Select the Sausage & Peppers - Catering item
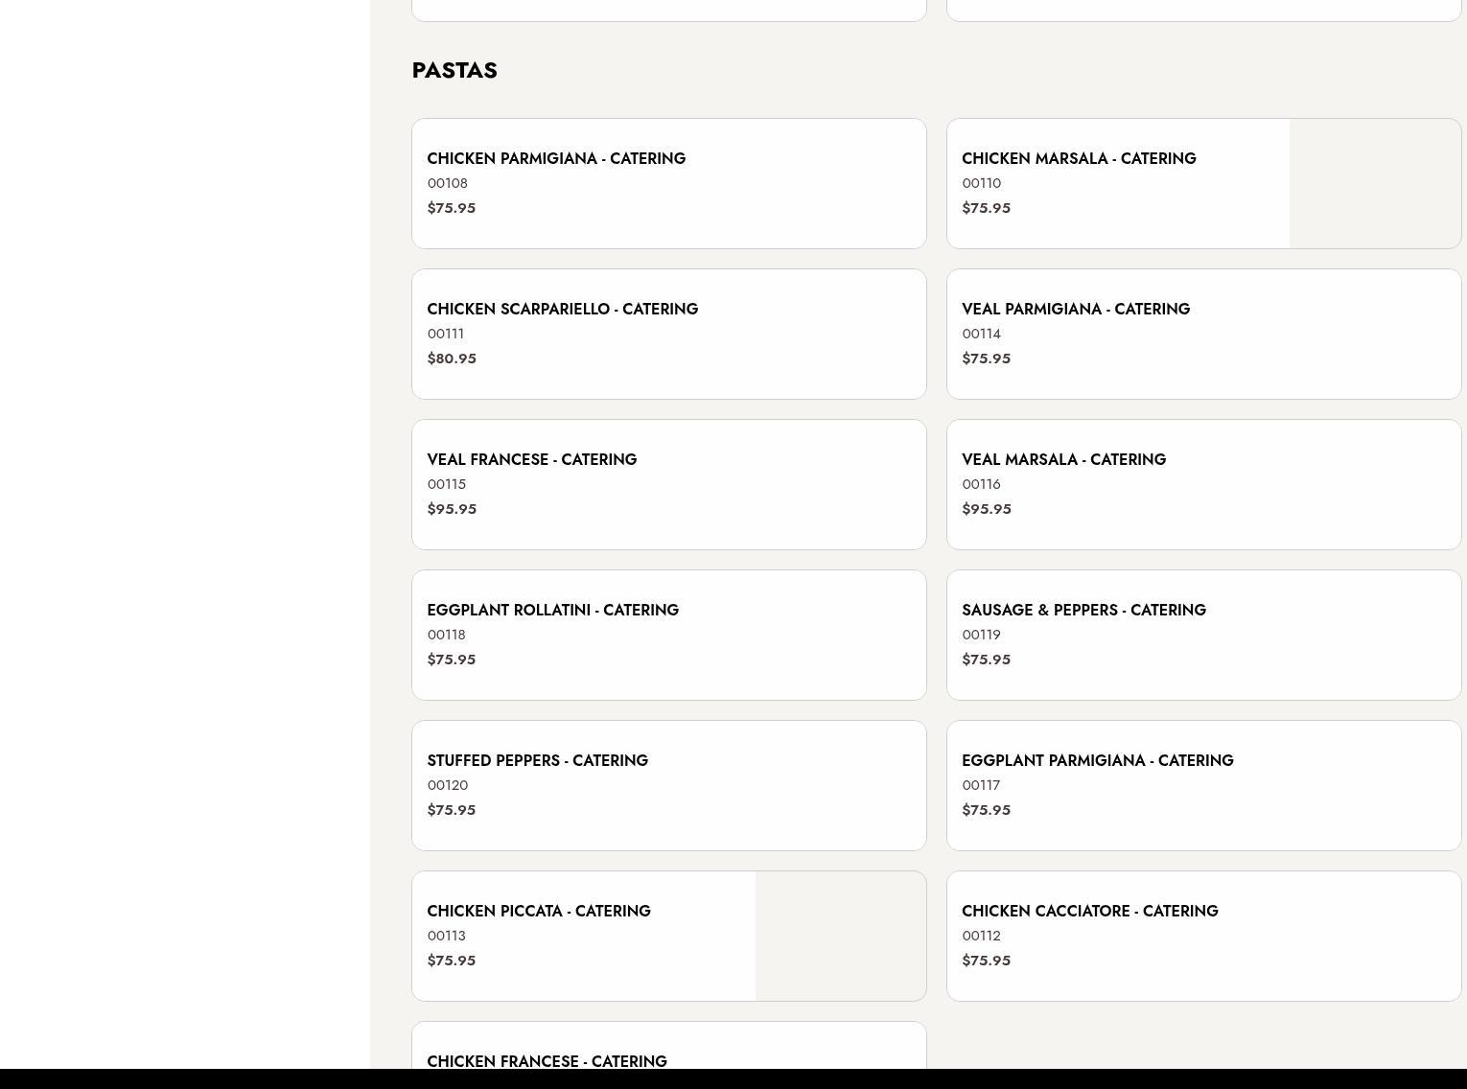The width and height of the screenshot is (1467, 1089). point(1204,635)
